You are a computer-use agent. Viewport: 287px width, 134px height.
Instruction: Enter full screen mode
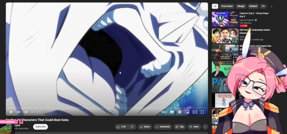point(202,112)
